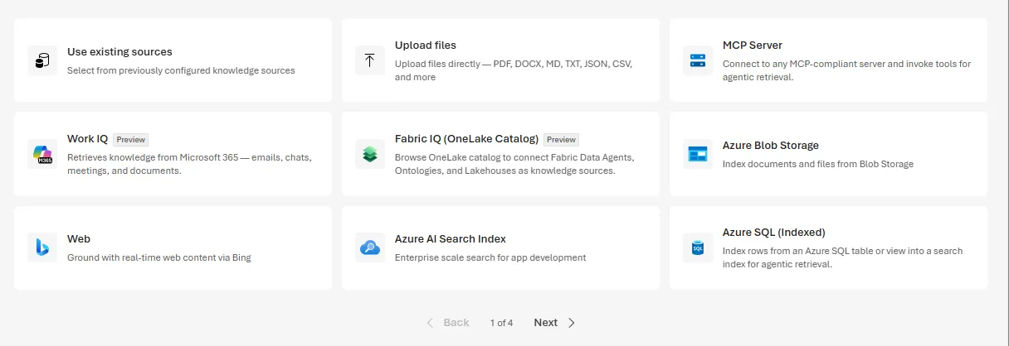The width and height of the screenshot is (1009, 346).
Task: Click 'Enterprise scale search for app development'
Action: tap(490, 257)
